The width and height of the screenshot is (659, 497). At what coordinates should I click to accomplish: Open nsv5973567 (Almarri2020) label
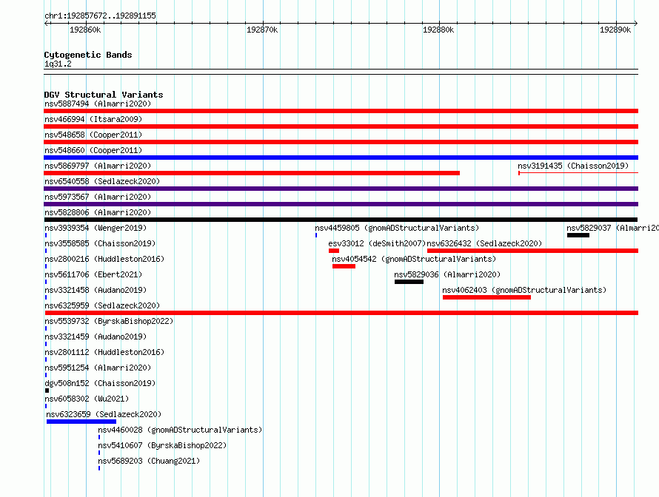(x=98, y=197)
